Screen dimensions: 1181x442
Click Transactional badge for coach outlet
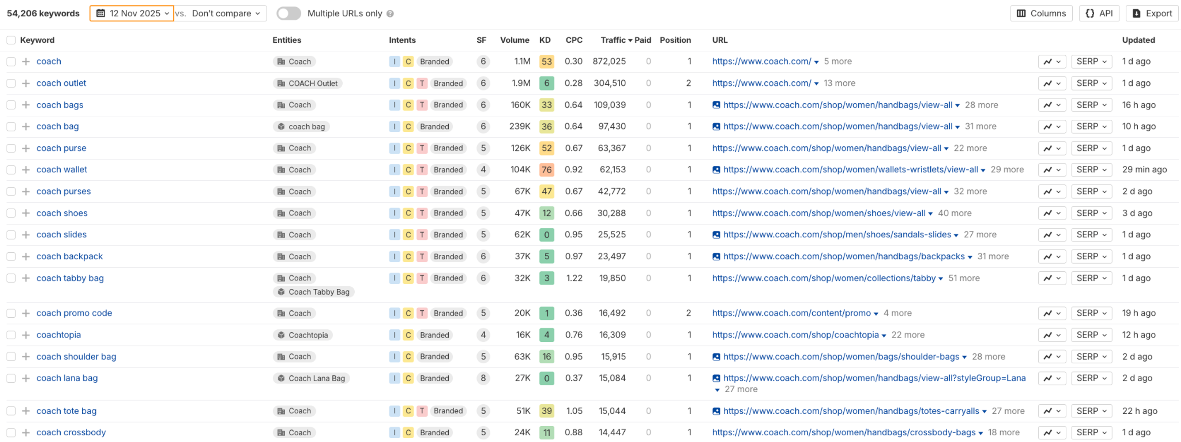point(422,83)
